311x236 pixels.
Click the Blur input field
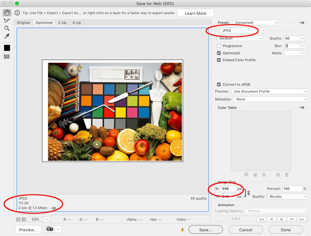(292, 46)
